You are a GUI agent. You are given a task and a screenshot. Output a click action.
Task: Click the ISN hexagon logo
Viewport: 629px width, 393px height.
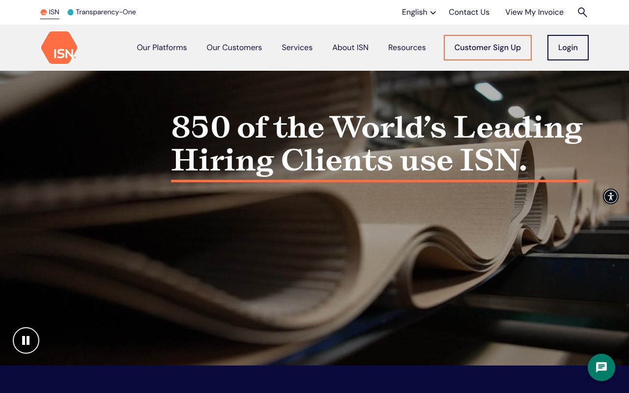click(x=59, y=47)
